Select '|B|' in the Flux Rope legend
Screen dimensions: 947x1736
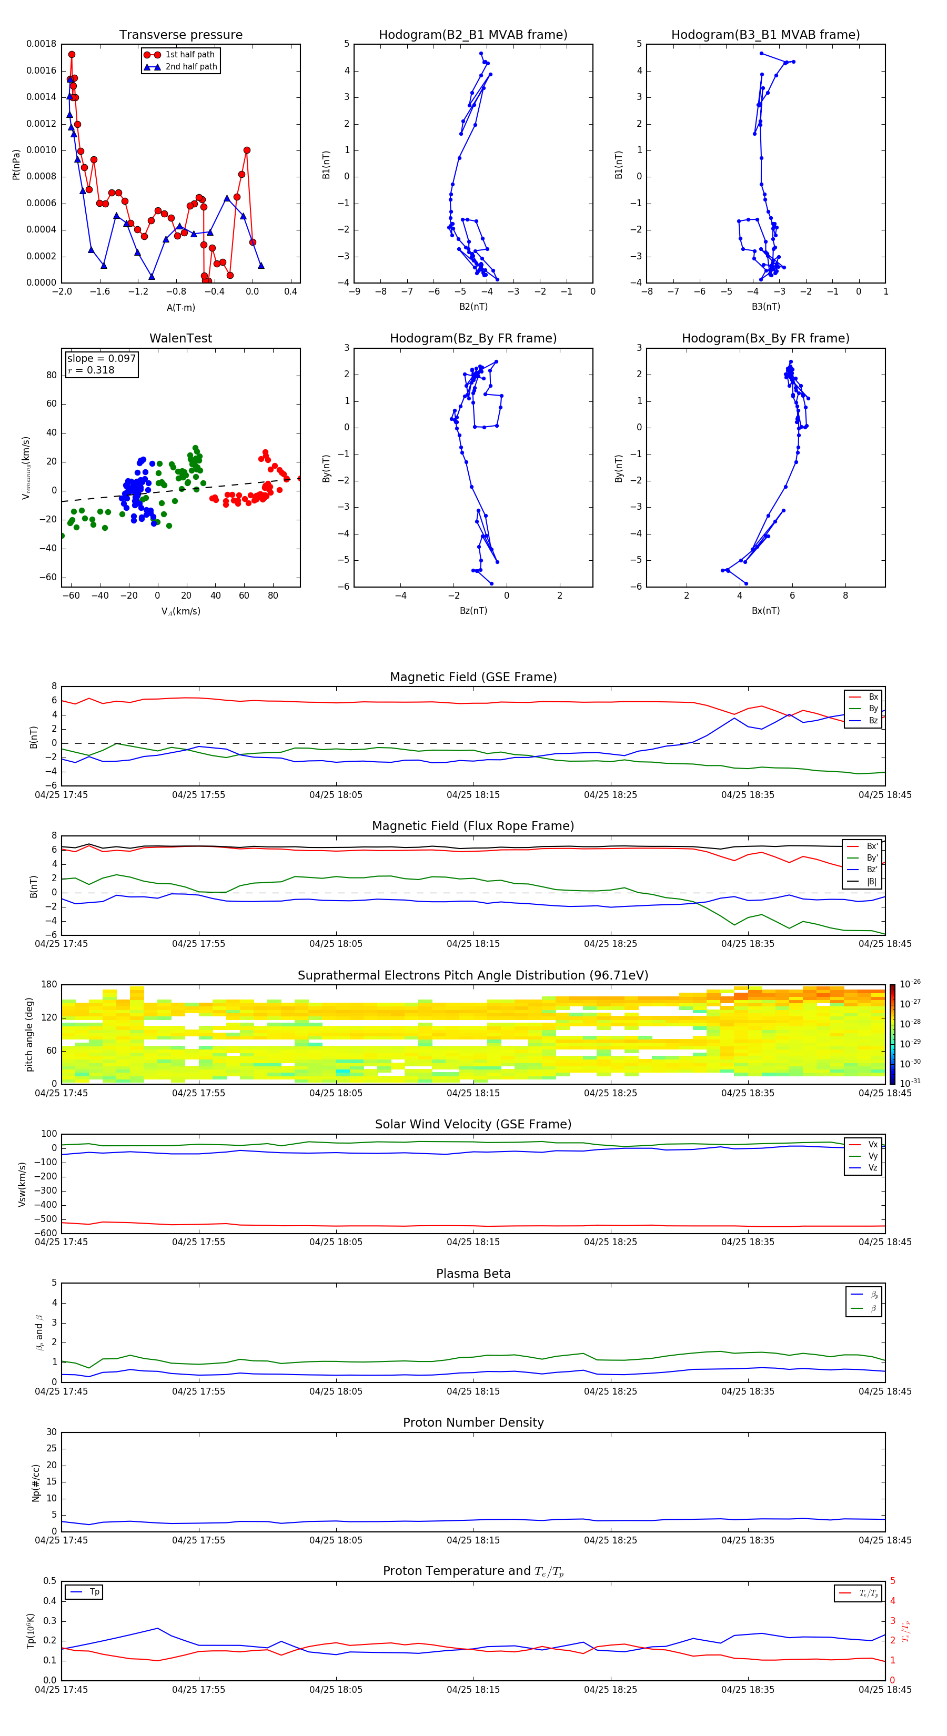[863, 882]
